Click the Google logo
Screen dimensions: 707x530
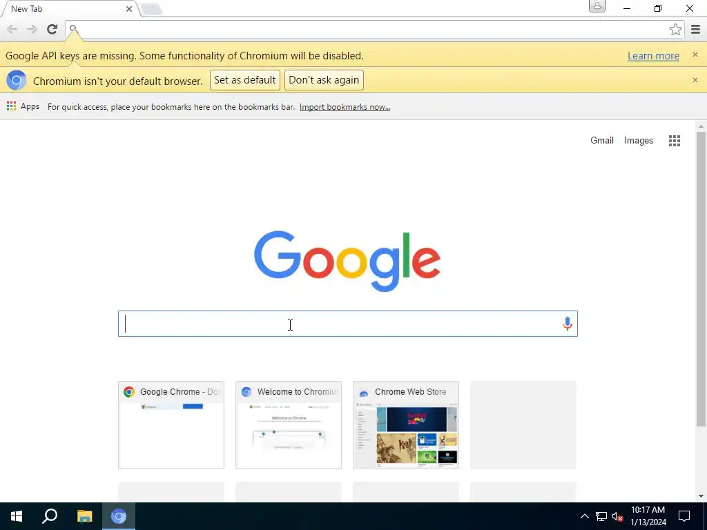pos(347,262)
